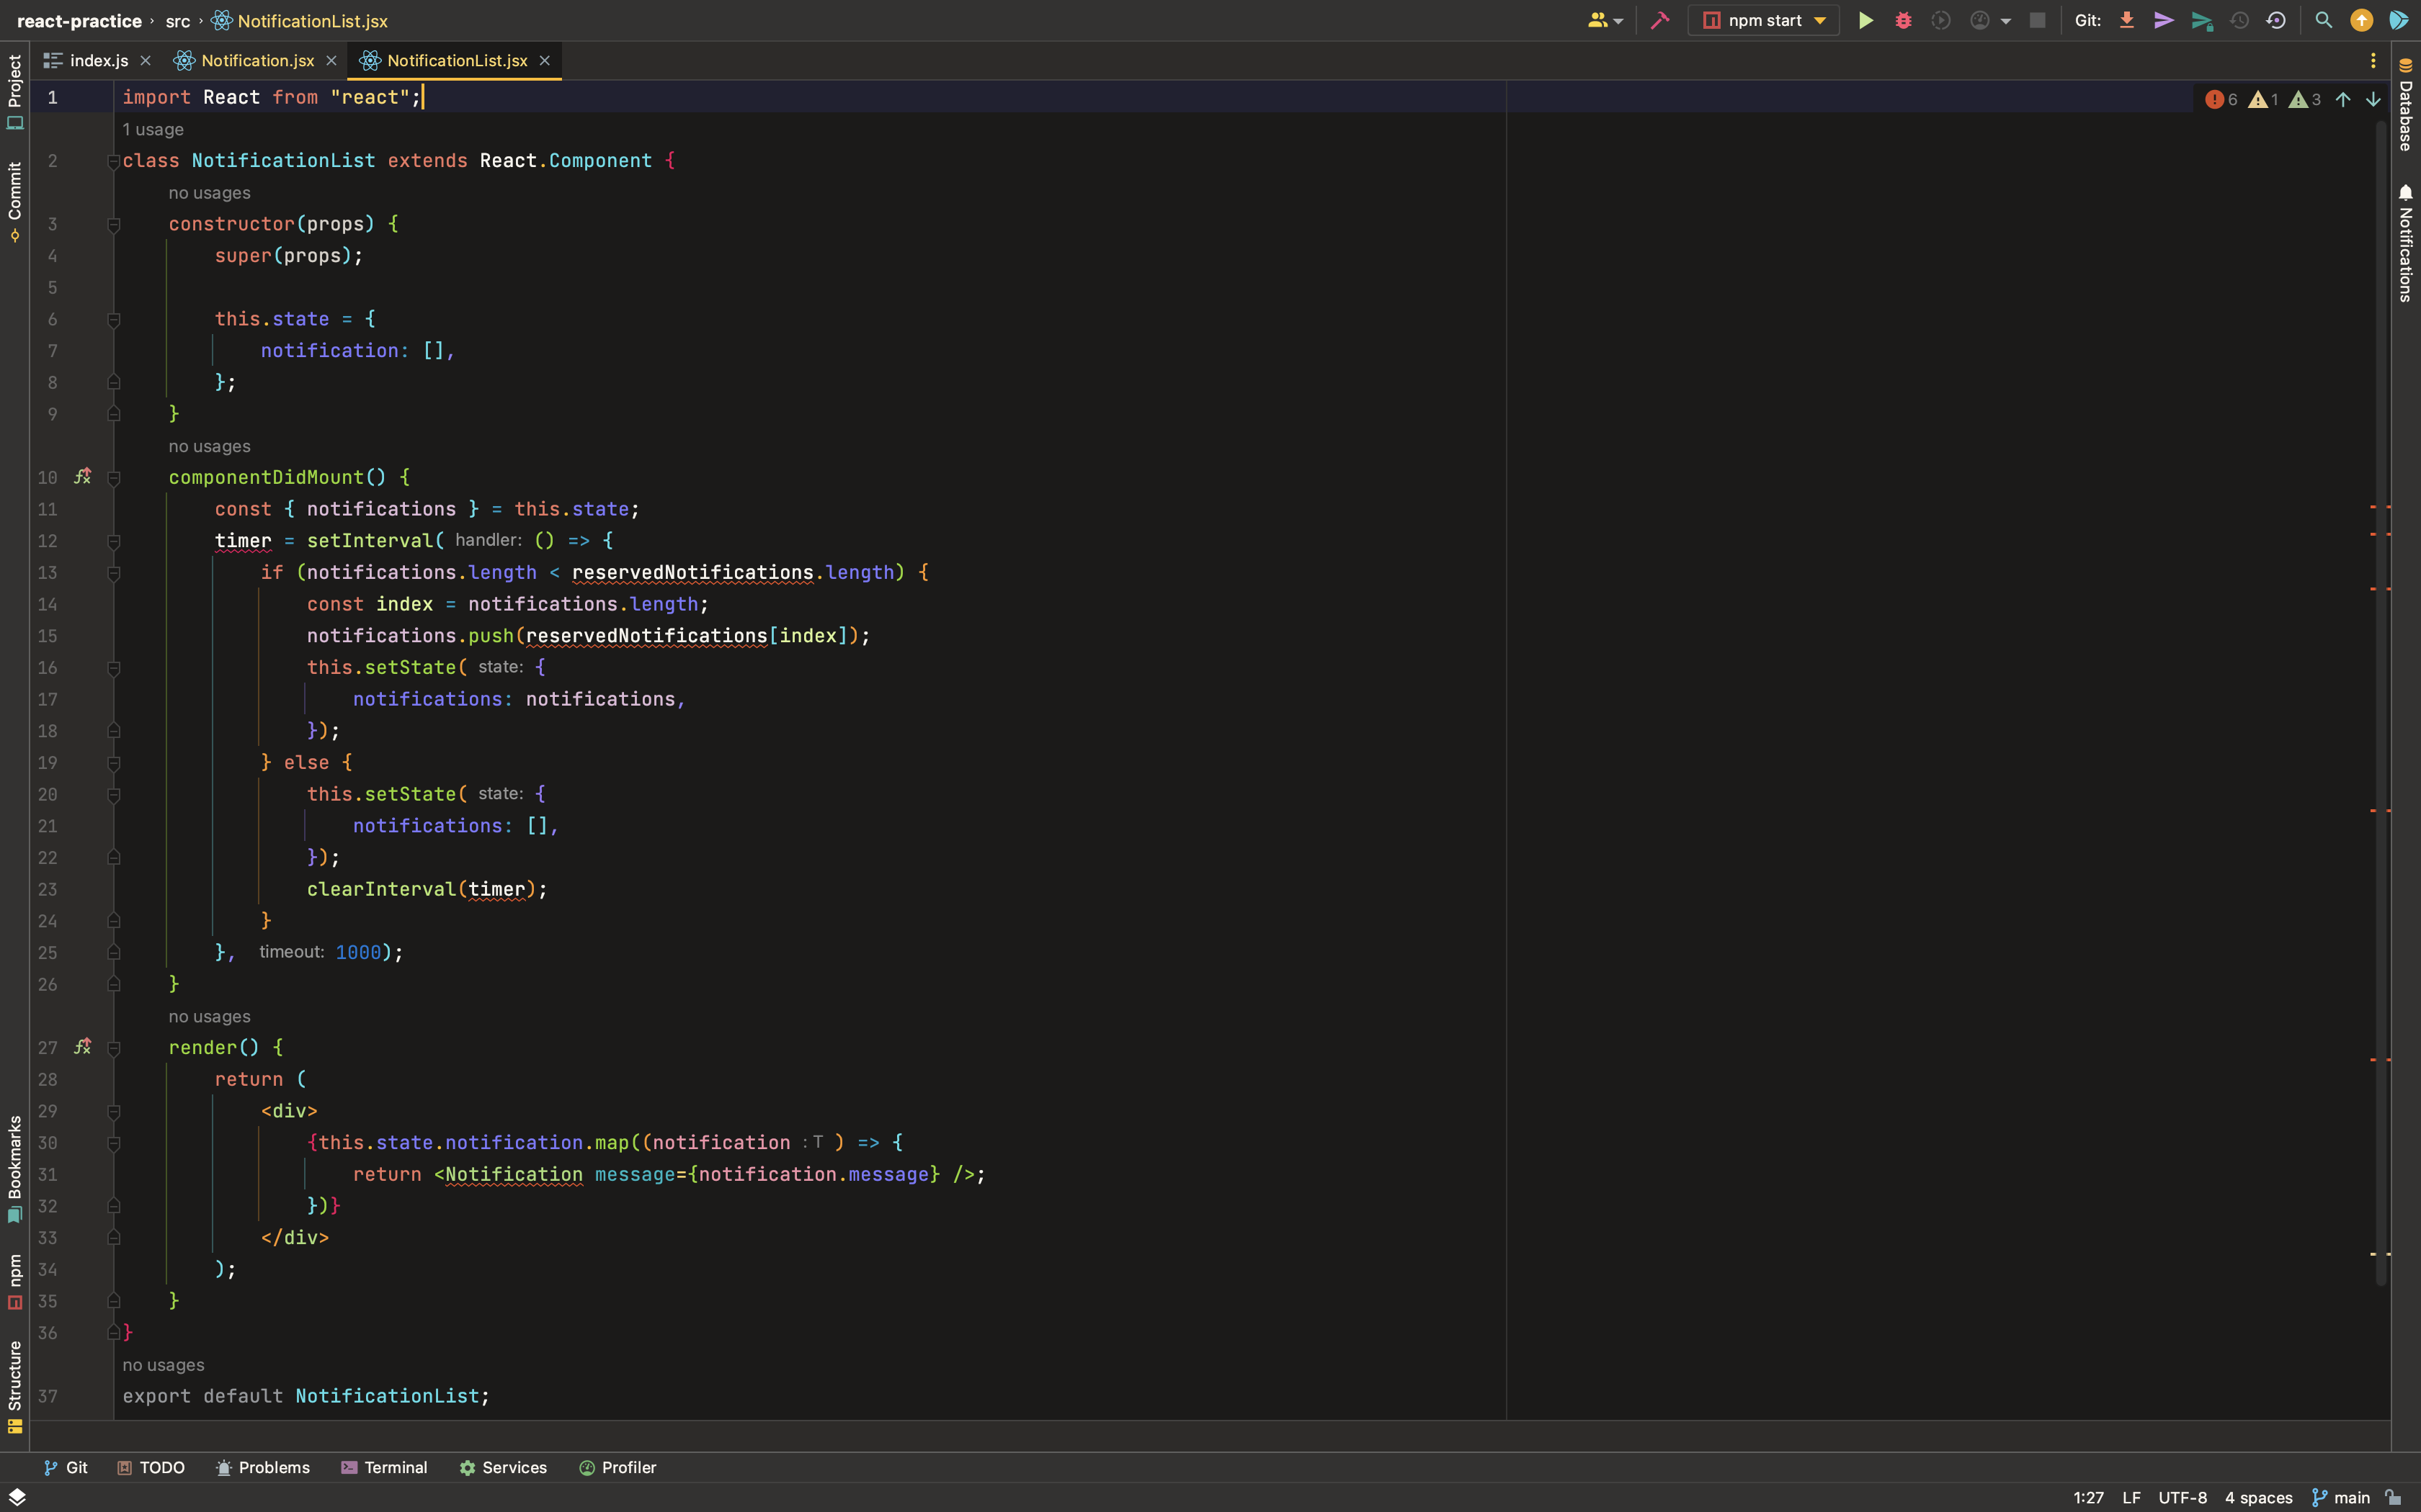Click the stop process square
Viewport: 2421px width, 1512px height.
click(2037, 20)
